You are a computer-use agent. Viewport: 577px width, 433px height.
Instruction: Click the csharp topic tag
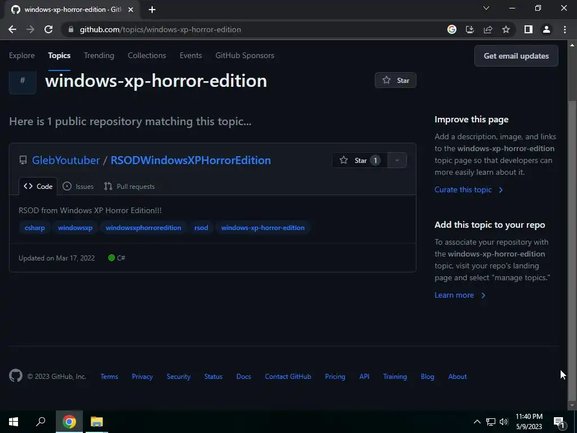[34, 228]
